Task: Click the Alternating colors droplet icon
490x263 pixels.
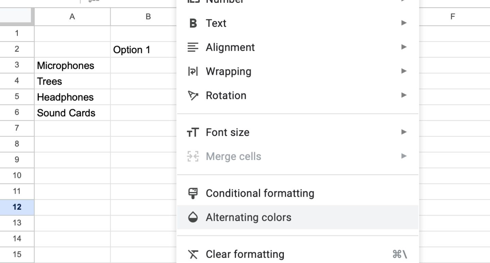Action: [193, 217]
